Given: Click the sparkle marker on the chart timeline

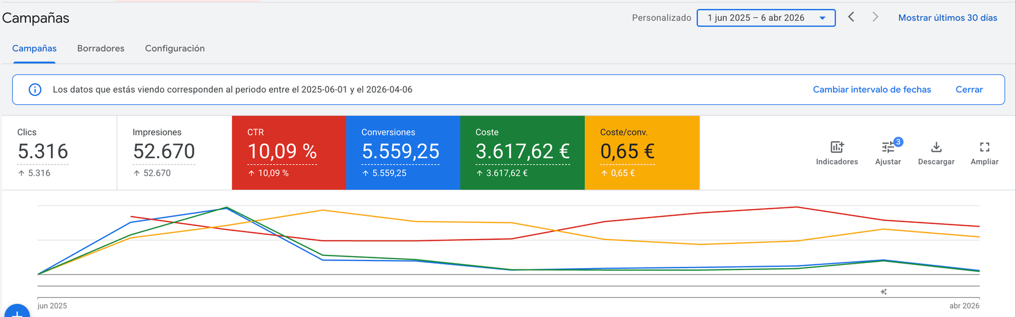Looking at the screenshot, I should pyautogui.click(x=883, y=292).
